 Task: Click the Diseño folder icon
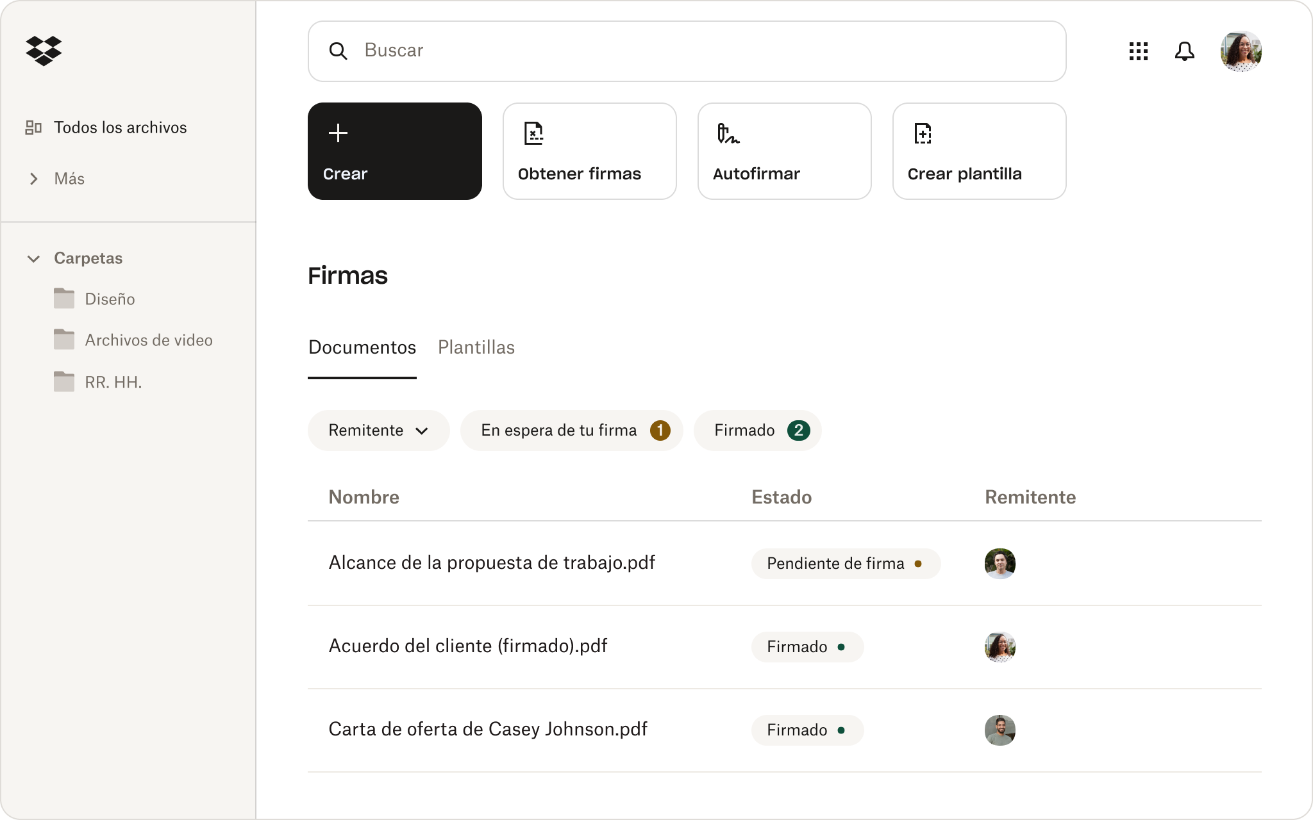(x=63, y=298)
